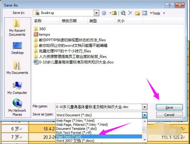Toggle the Save as type dropdown arrow
The image size is (190, 144).
144,114
